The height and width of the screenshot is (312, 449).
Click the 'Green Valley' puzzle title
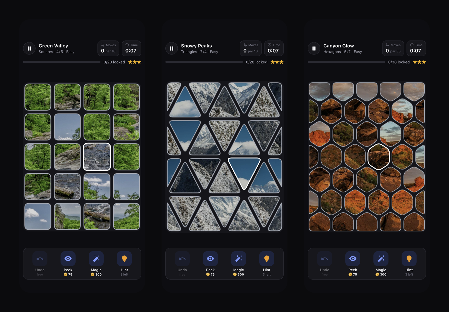point(53,46)
